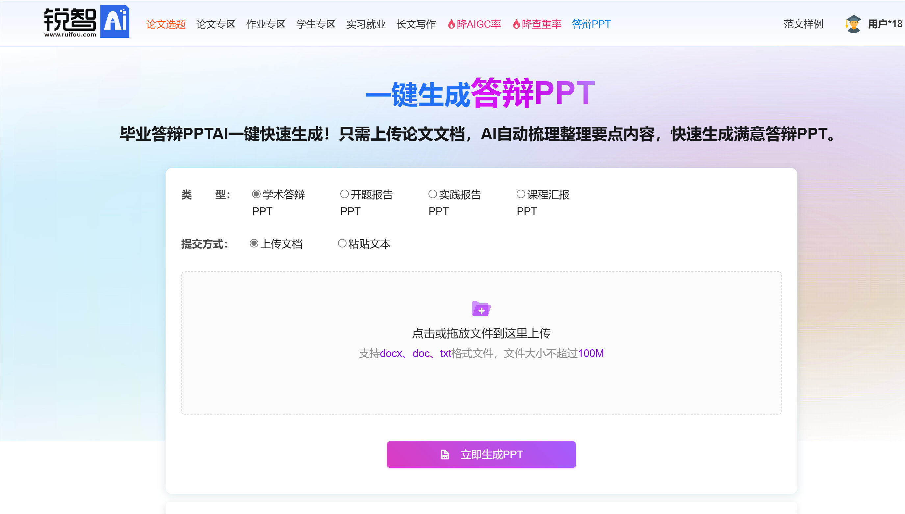
Task: Click the 用户*18 account name
Action: pos(885,24)
